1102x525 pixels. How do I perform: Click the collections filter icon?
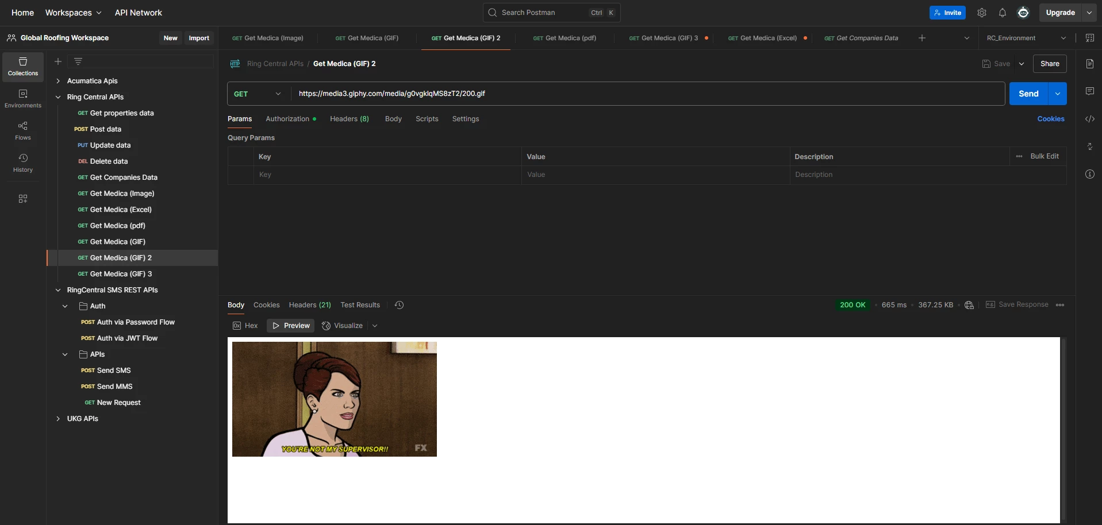tap(78, 61)
